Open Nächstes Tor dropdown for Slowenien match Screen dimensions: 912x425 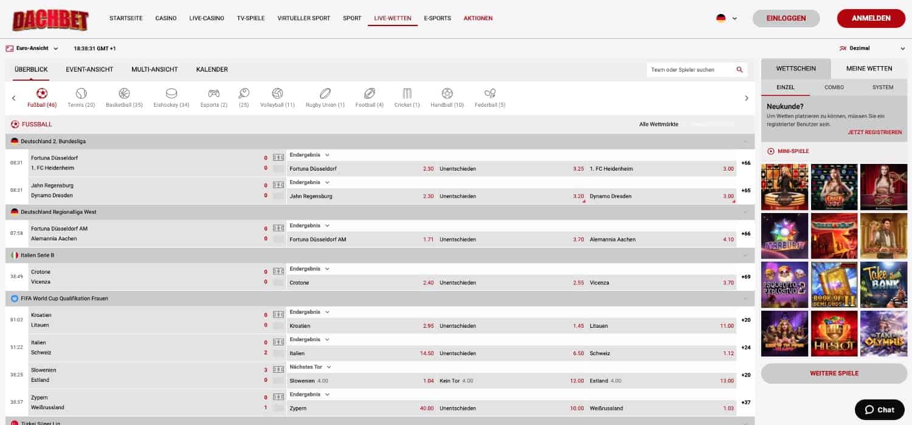point(311,367)
